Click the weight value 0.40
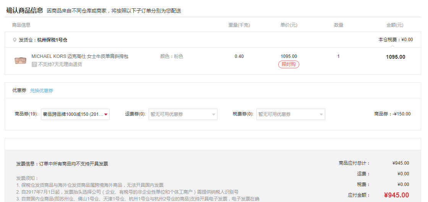 (x=239, y=56)
